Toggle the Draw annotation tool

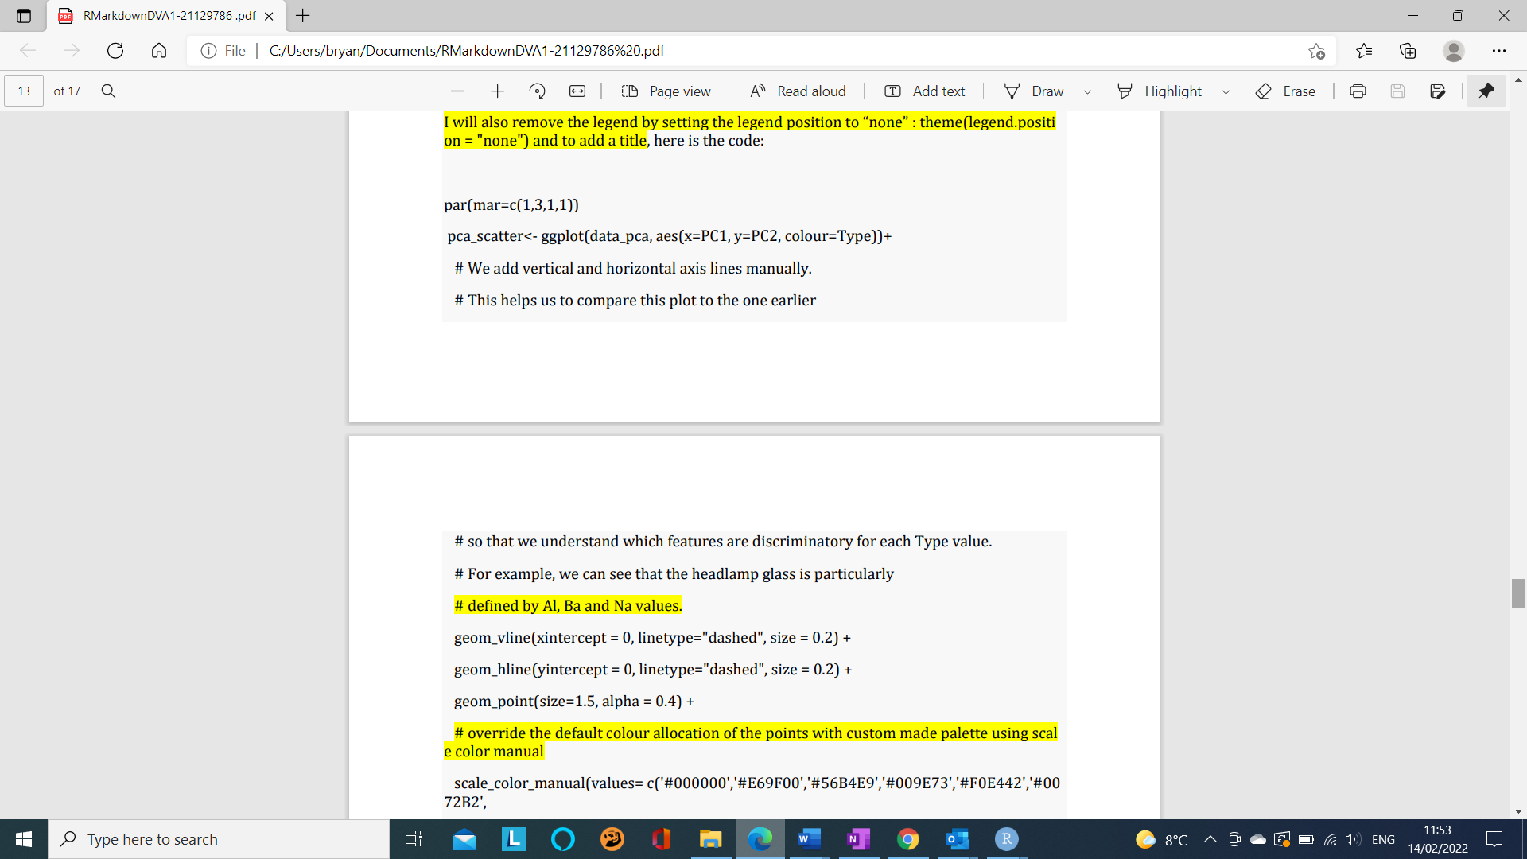point(1035,91)
